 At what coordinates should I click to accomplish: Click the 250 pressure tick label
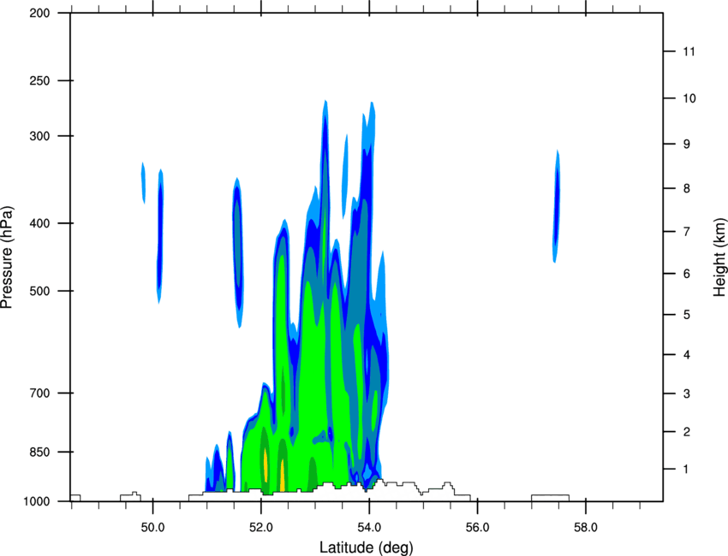pyautogui.click(x=39, y=80)
